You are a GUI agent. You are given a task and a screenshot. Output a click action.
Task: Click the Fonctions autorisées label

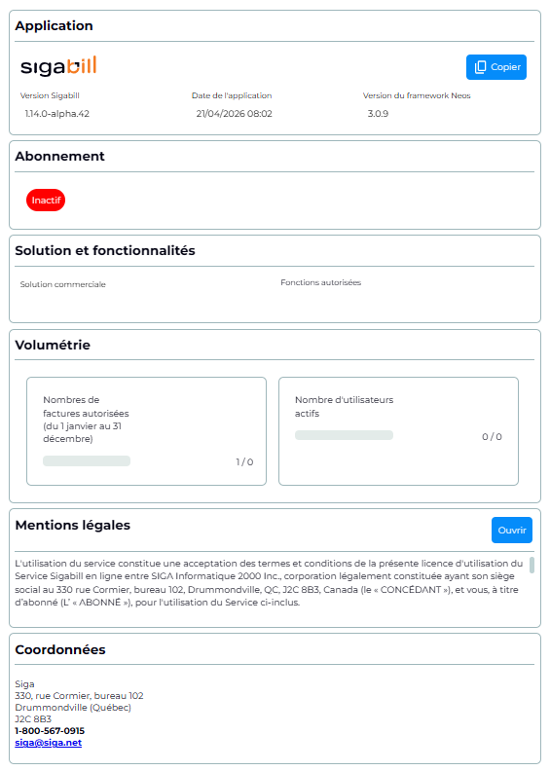[x=321, y=282]
